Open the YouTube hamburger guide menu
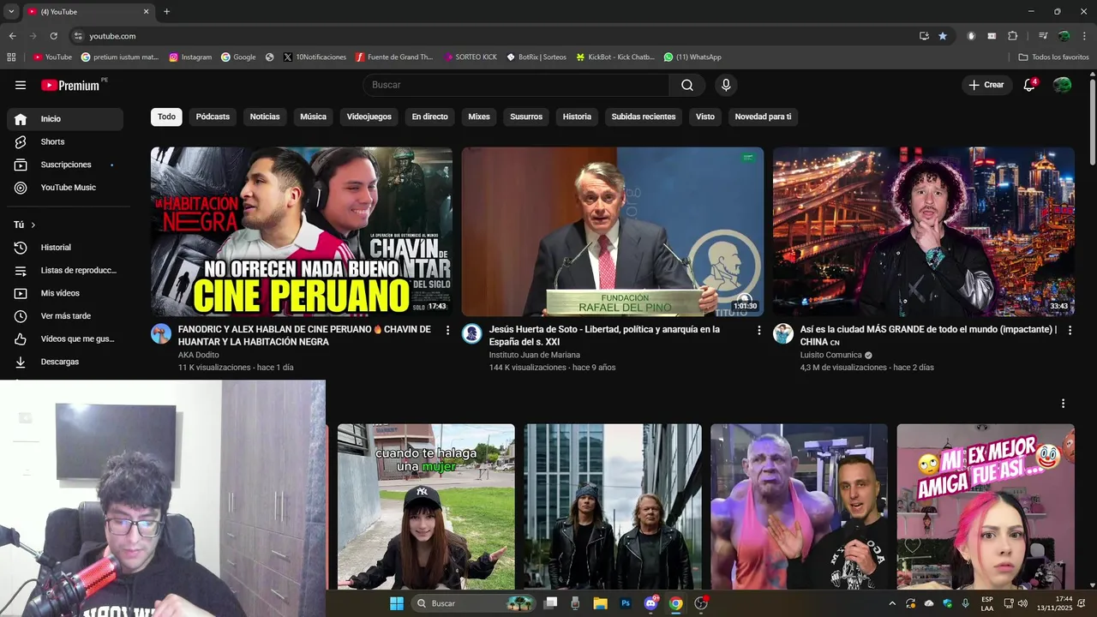This screenshot has height=617, width=1097. (21, 85)
